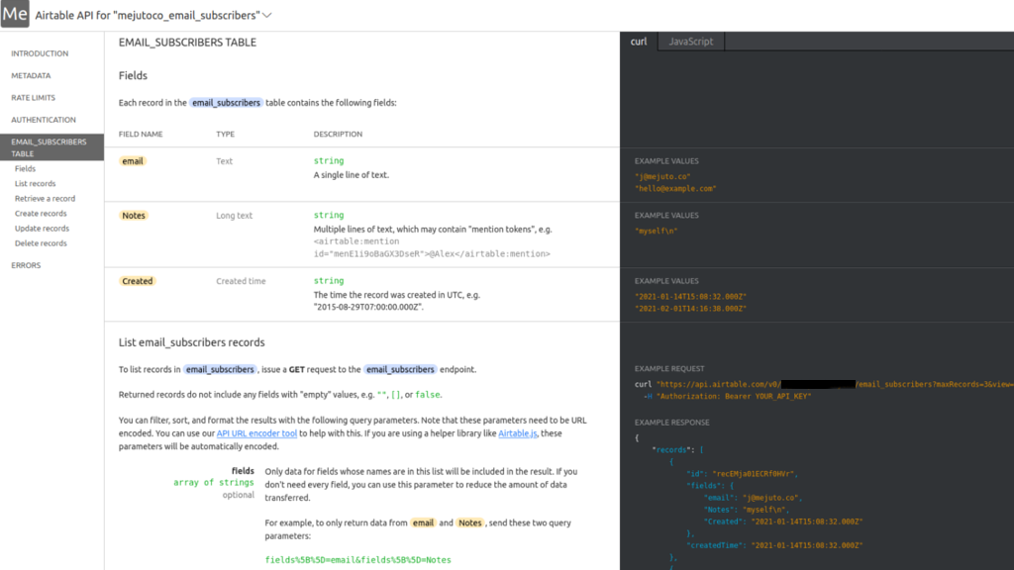Go to the ERRORS section
The width and height of the screenshot is (1014, 570).
[26, 264]
